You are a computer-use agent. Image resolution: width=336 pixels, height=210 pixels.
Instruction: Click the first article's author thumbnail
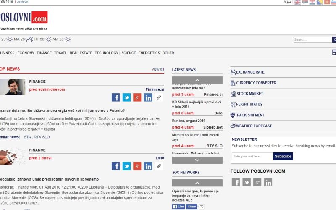tap(12, 87)
